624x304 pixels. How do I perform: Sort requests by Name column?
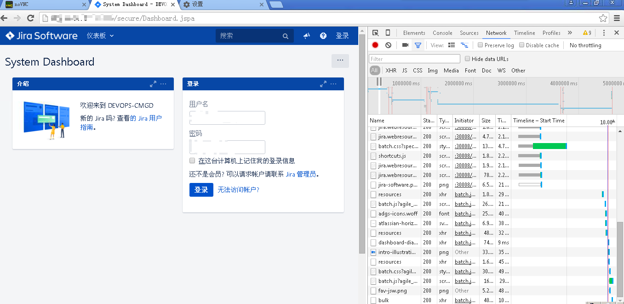(x=395, y=120)
